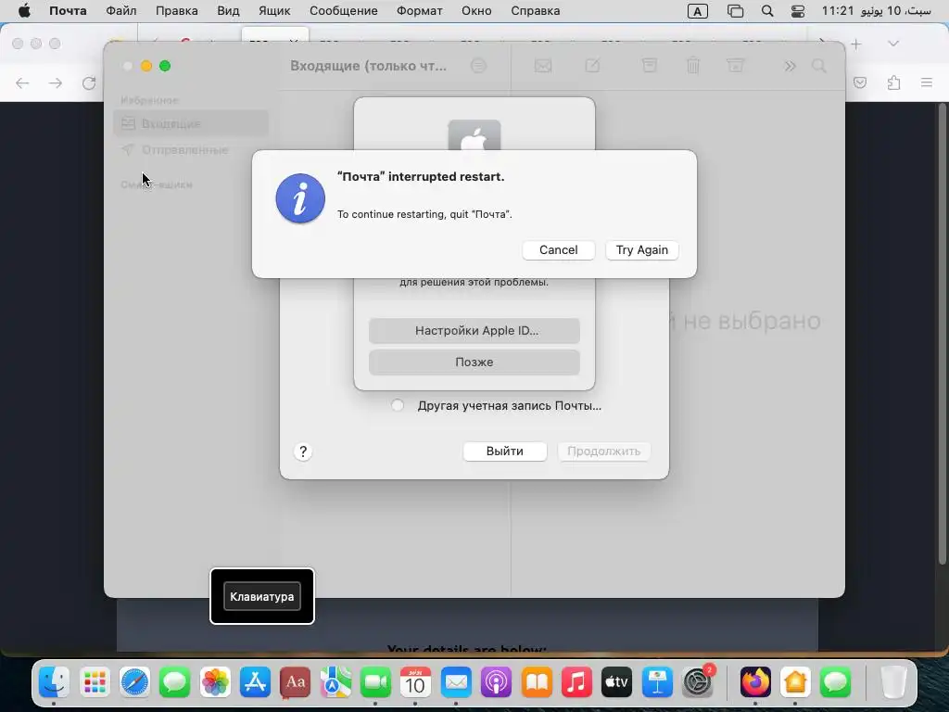Viewport: 949px width, 712px height.
Task: Select Другая учетная запись Почты radio button
Action: point(397,406)
